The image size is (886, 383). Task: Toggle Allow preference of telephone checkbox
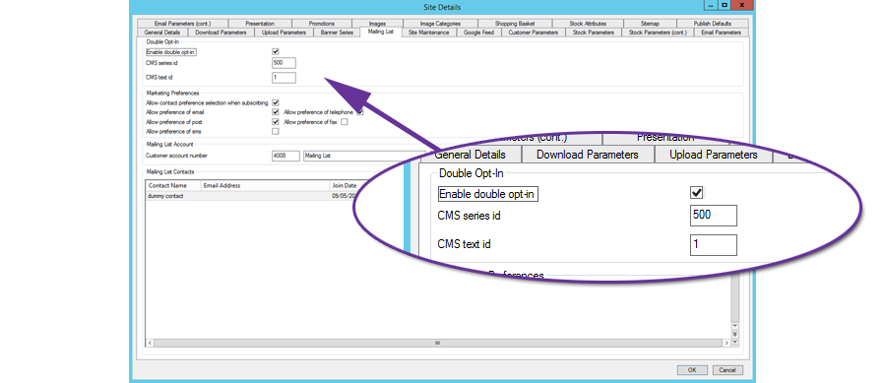360,112
